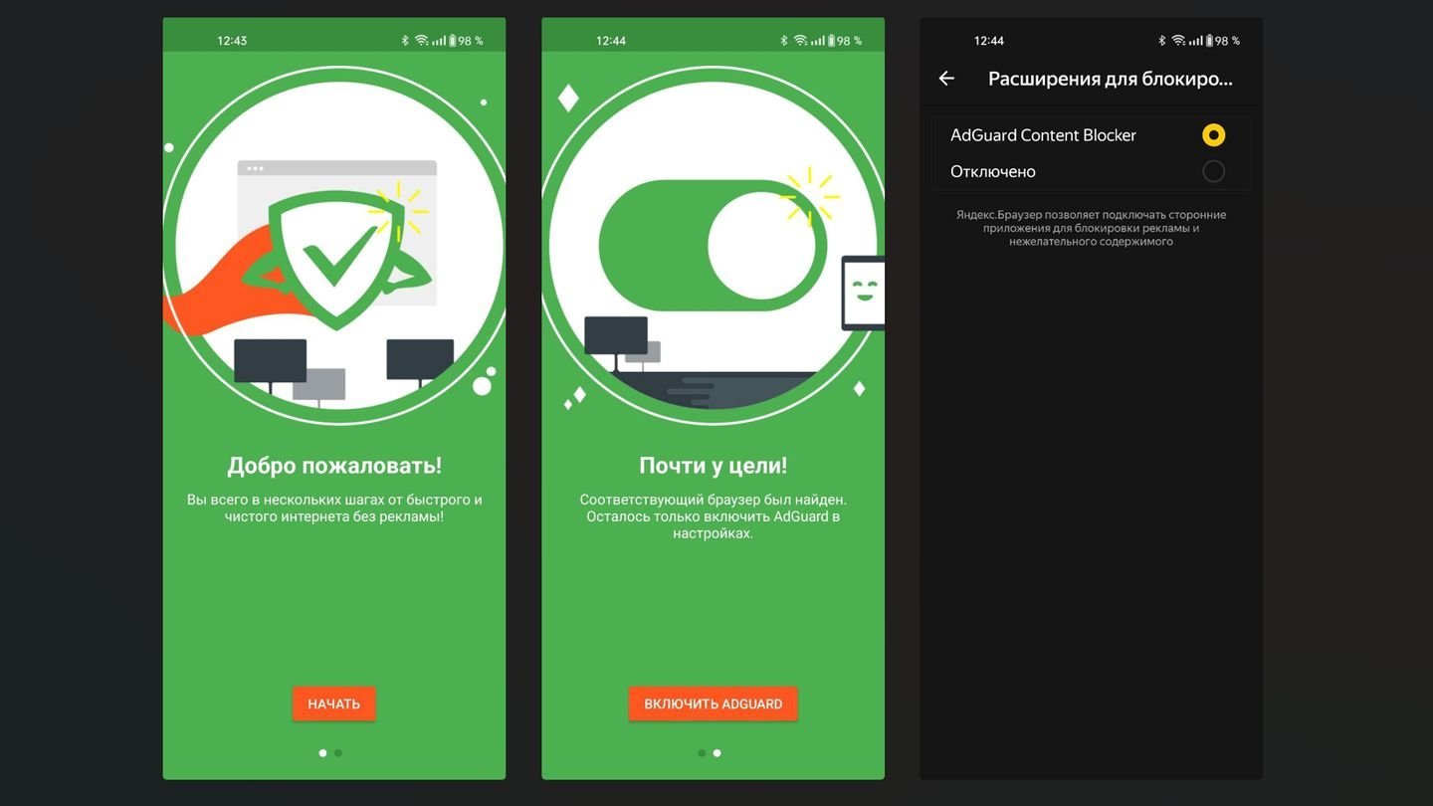Tap second page dot on welcome screen

coord(338,753)
